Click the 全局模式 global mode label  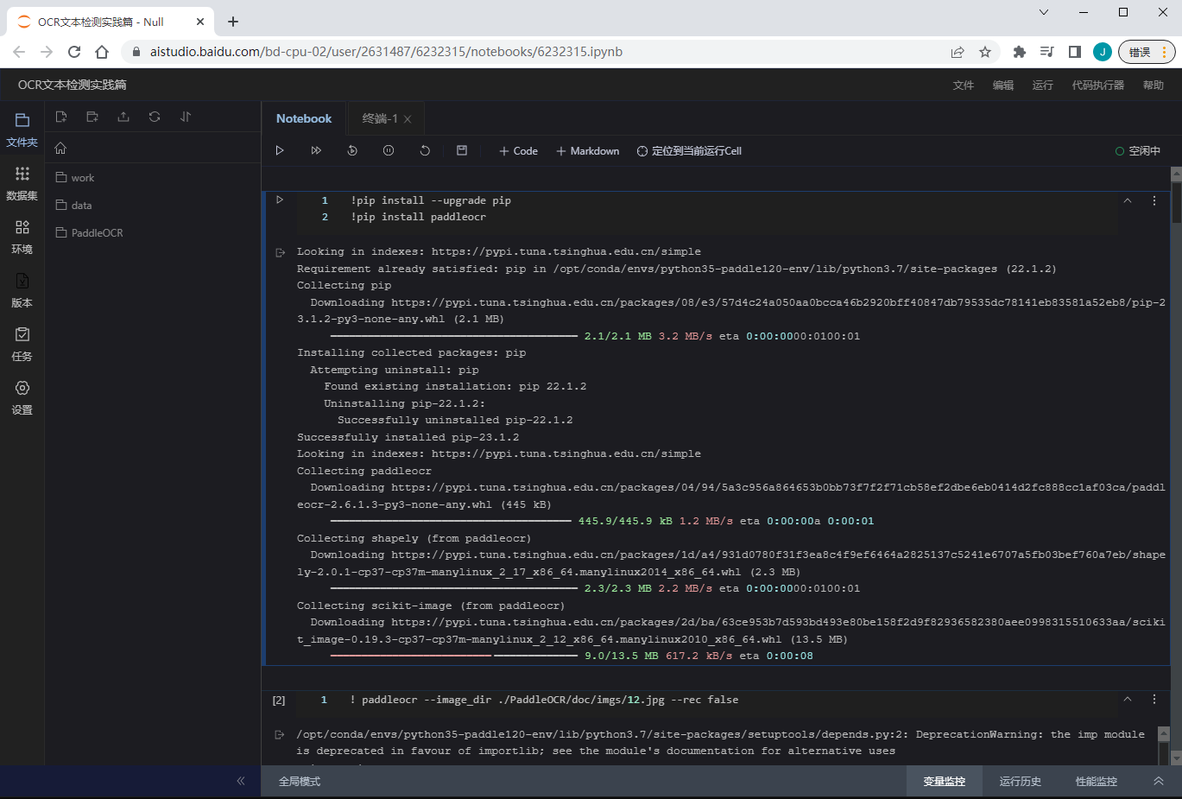tap(300, 782)
